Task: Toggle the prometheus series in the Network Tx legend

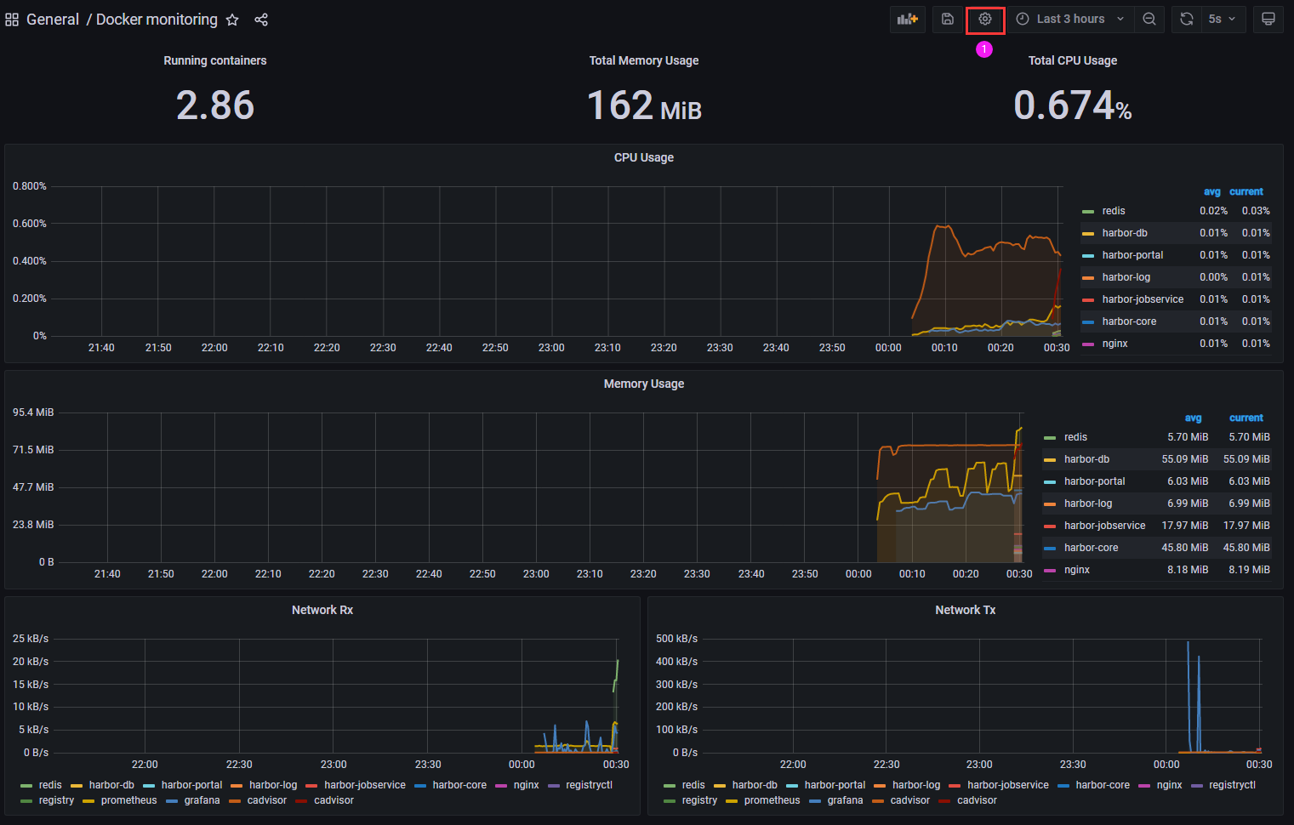Action: click(772, 800)
